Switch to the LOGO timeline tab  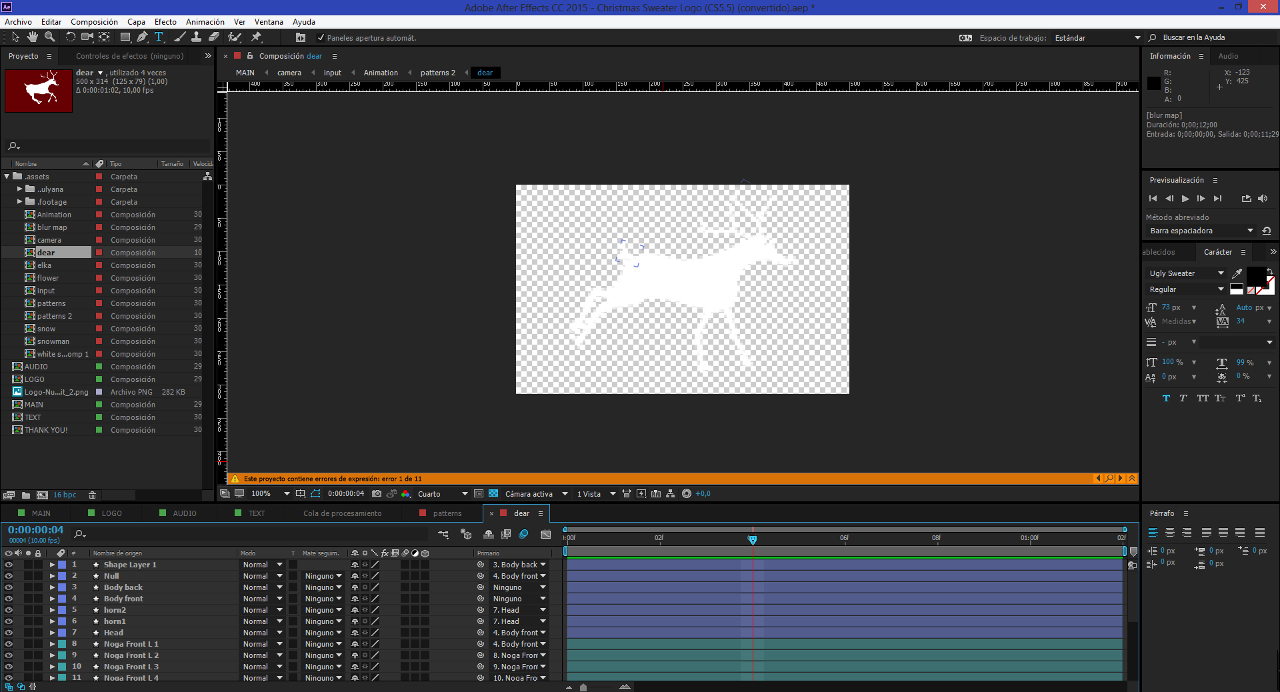pos(111,513)
